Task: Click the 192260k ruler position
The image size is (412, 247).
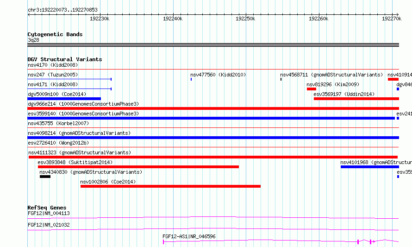Action: coord(318,19)
